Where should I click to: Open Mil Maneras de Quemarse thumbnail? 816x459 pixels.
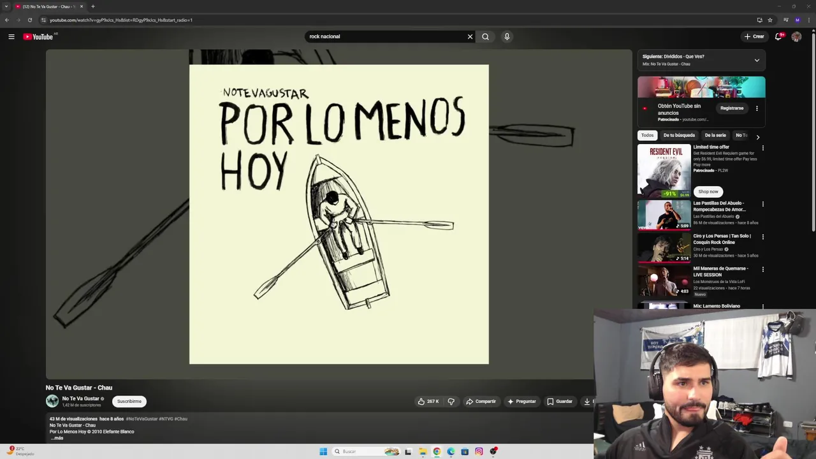click(664, 280)
